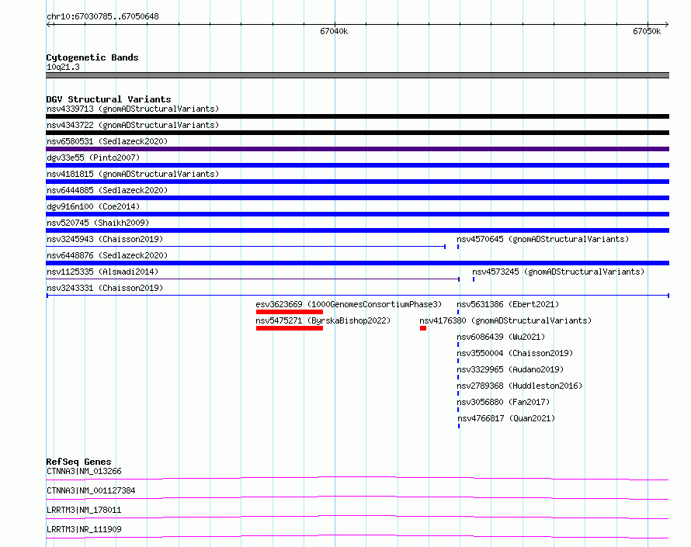Click the nsv4570645 gnomAD variant label

[x=543, y=239]
